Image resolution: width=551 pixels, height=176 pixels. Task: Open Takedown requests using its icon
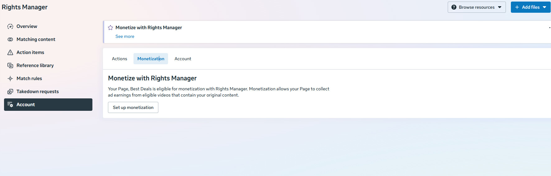pos(10,92)
